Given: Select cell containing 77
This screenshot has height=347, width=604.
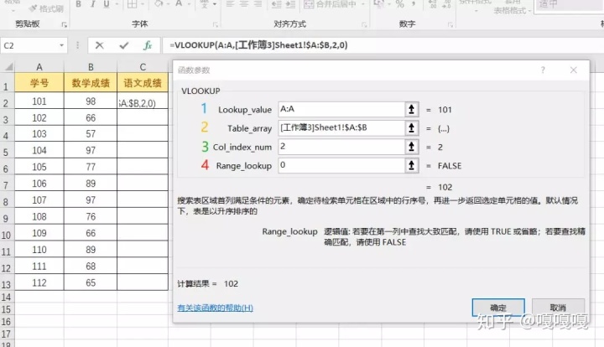Looking at the screenshot, I should [x=91, y=167].
